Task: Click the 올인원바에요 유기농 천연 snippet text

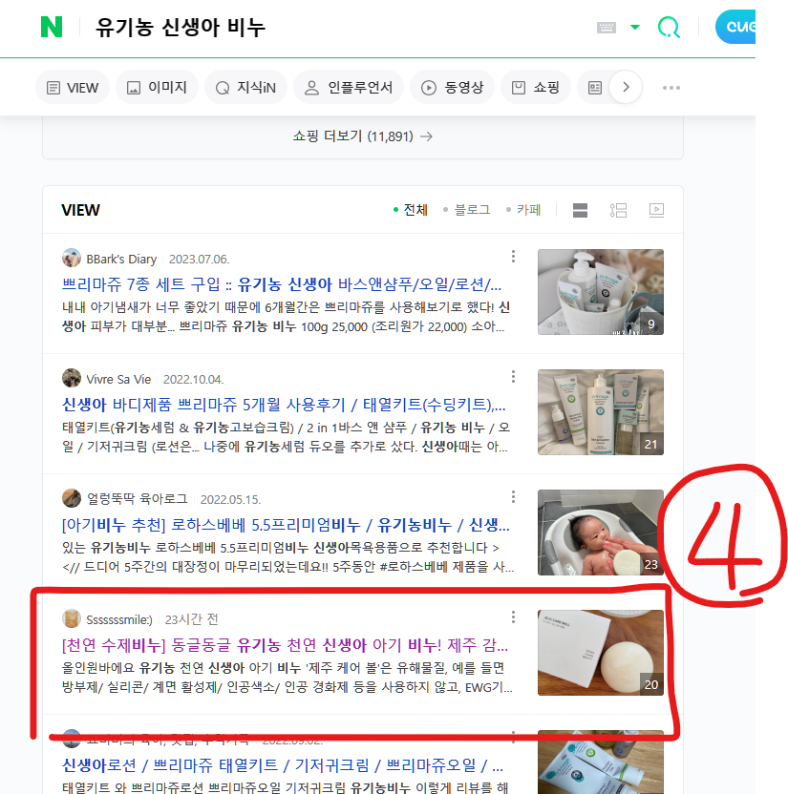Action: [x=288, y=678]
